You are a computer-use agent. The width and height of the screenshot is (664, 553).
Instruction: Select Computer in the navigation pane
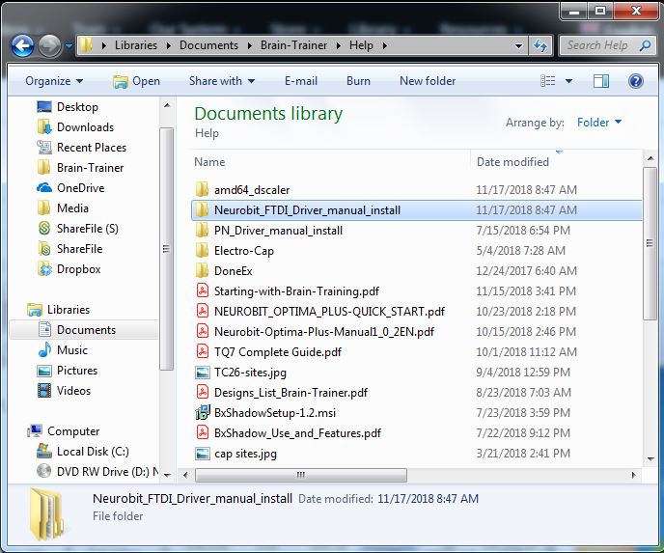click(x=64, y=431)
